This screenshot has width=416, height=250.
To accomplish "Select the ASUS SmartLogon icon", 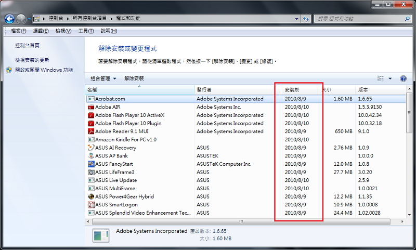I will (91, 205).
